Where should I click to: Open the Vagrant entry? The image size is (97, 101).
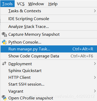pyautogui.click(x=49, y=91)
